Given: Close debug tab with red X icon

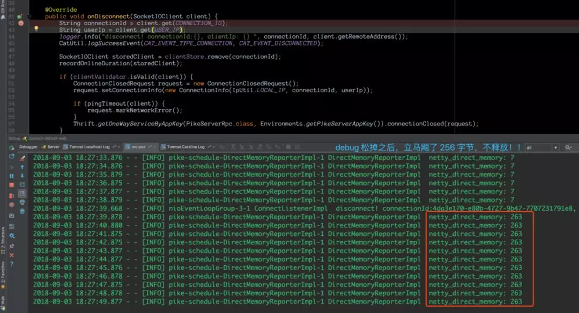Looking at the screenshot, I should coord(11,255).
